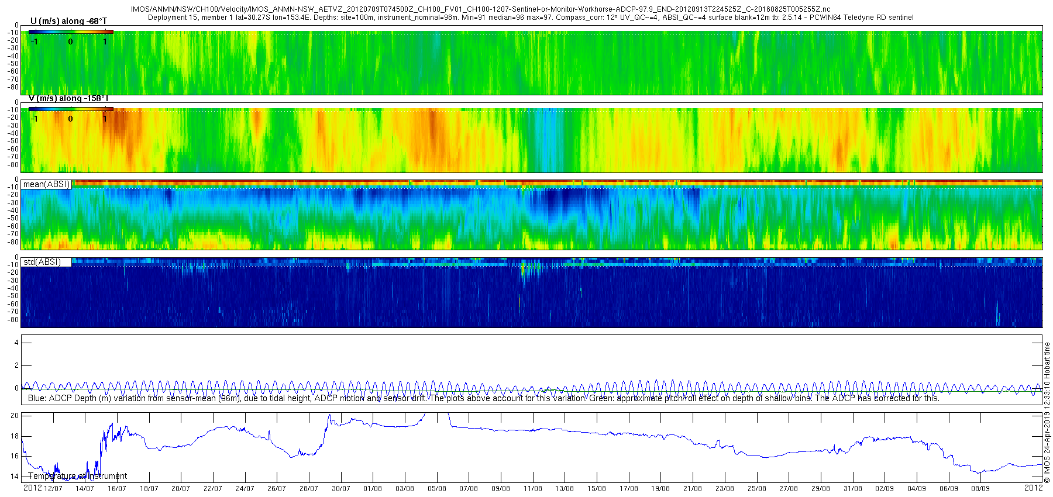Click the '12/07' date tick label
The height and width of the screenshot is (497, 1053).
(53, 489)
